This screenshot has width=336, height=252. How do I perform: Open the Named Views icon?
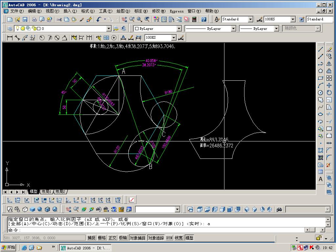[190, 209]
